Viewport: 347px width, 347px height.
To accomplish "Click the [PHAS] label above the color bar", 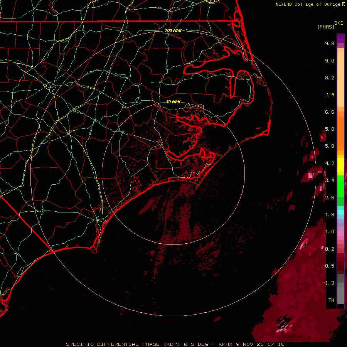I will [x=326, y=27].
